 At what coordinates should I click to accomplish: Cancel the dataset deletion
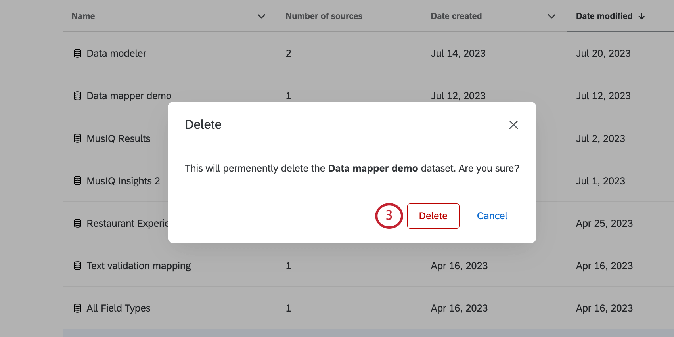coord(492,216)
